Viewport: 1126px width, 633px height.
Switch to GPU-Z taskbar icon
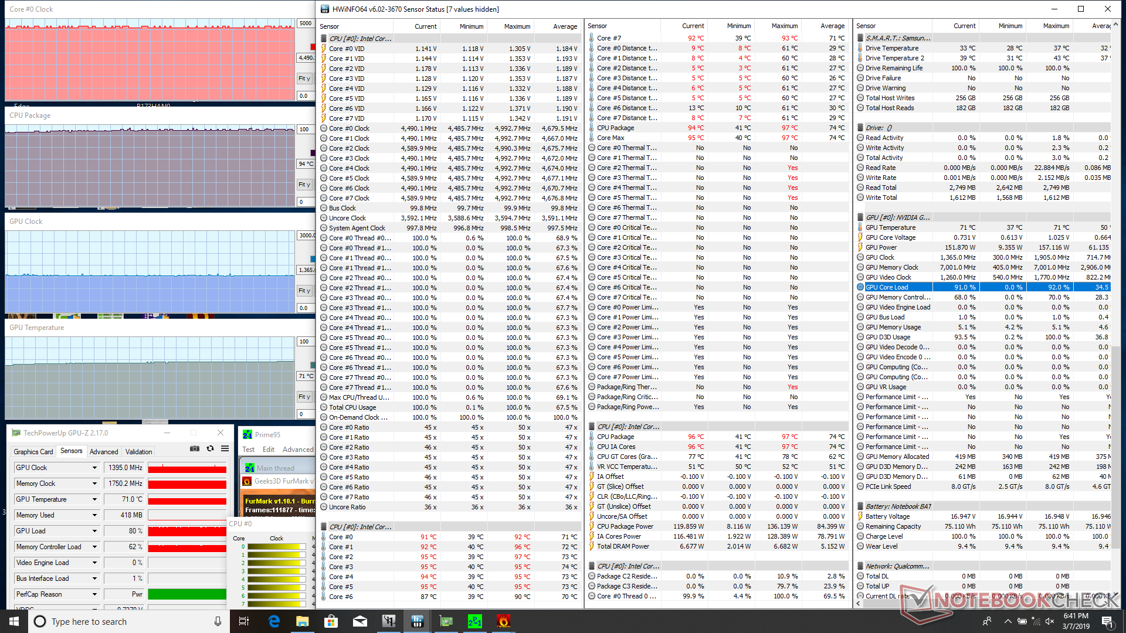(x=446, y=621)
